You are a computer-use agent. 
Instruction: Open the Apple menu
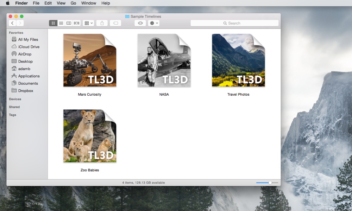point(8,3)
